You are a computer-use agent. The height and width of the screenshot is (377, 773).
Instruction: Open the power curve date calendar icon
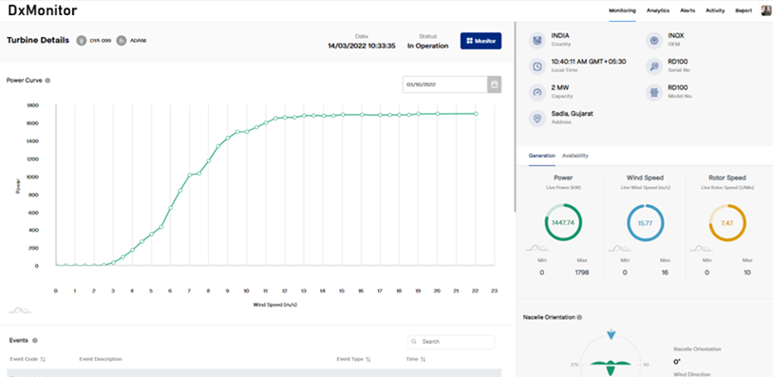(x=495, y=85)
